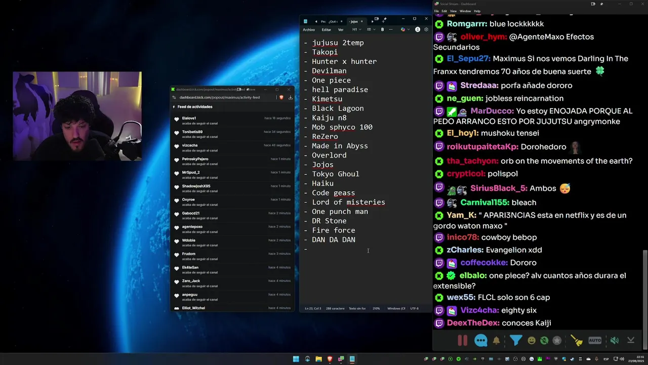Click the Brave shield icon in Kick popout

coord(281,97)
